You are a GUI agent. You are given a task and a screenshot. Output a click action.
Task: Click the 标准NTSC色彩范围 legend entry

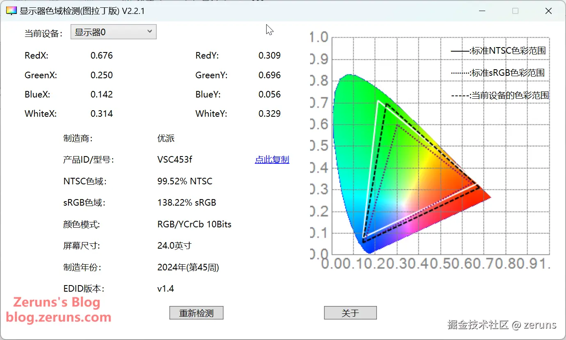pyautogui.click(x=498, y=51)
